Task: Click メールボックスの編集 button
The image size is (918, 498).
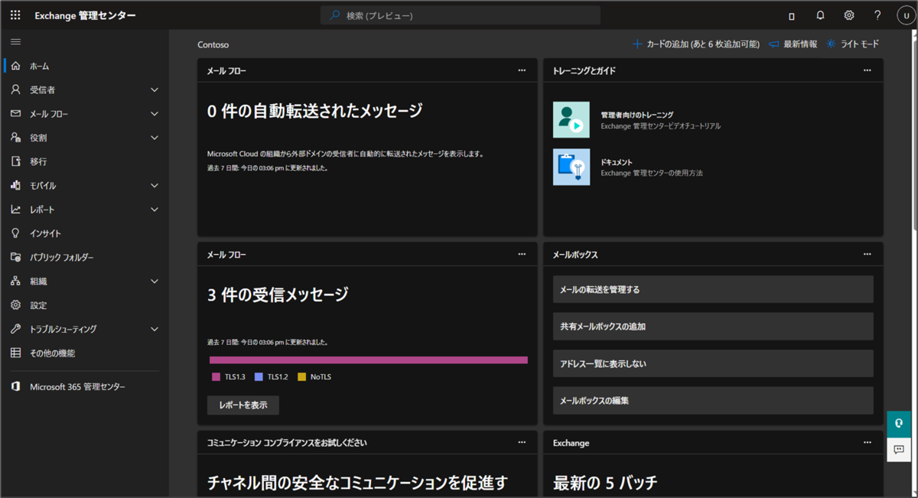Action: coord(713,400)
